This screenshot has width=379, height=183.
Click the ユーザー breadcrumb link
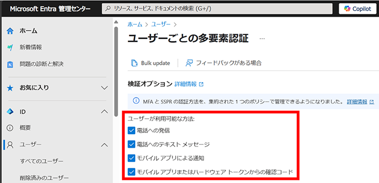pyautogui.click(x=161, y=24)
